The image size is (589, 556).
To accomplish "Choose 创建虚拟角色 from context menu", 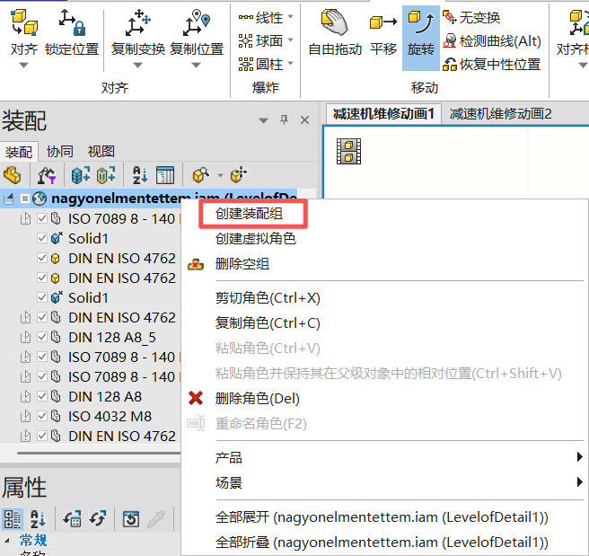I will pyautogui.click(x=256, y=239).
